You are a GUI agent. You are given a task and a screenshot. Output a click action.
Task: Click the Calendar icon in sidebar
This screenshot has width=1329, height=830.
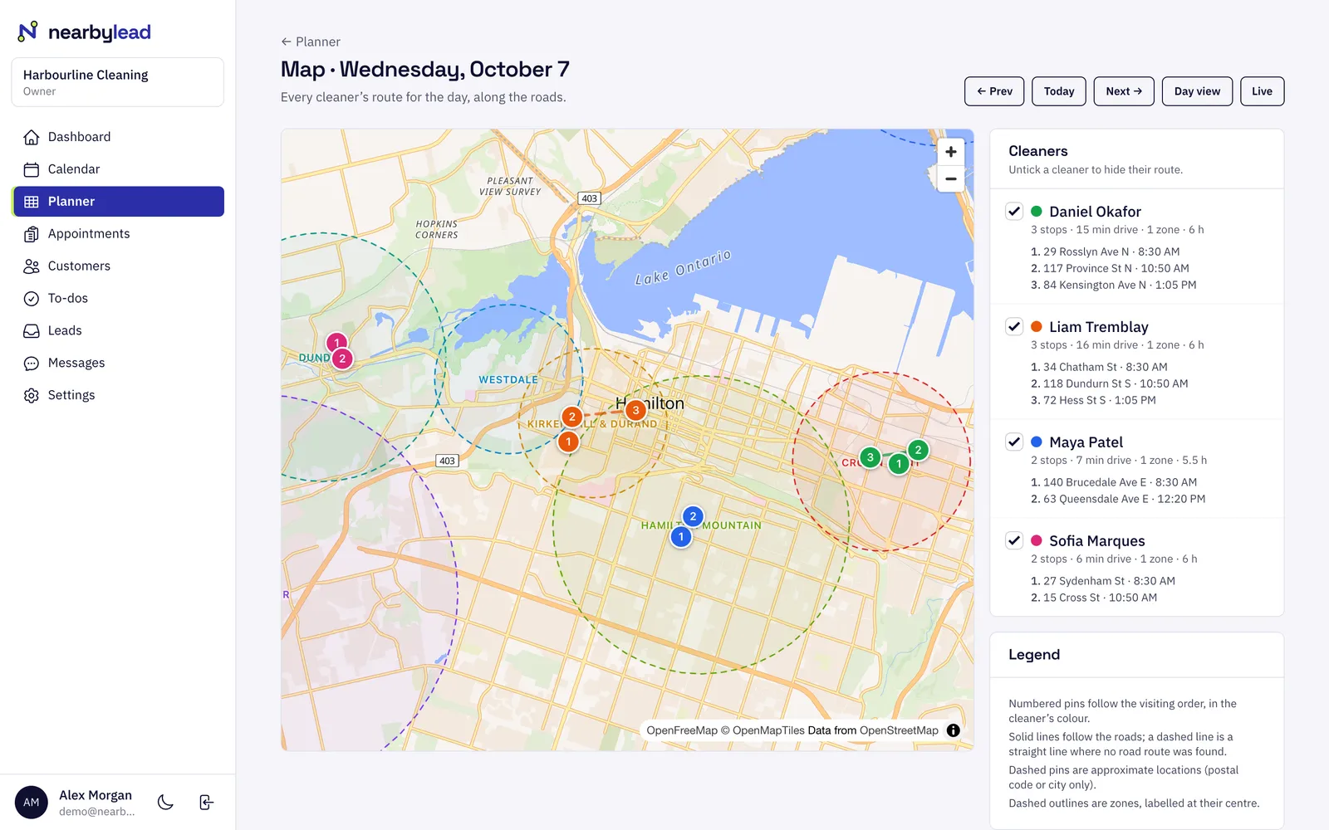(x=32, y=169)
